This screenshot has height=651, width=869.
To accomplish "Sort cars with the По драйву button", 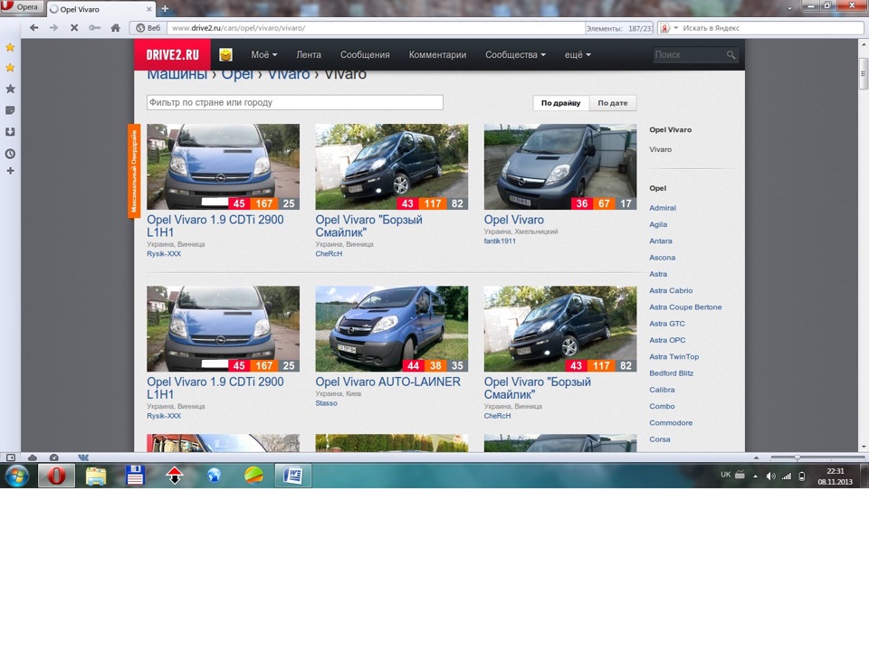I will coord(561,103).
